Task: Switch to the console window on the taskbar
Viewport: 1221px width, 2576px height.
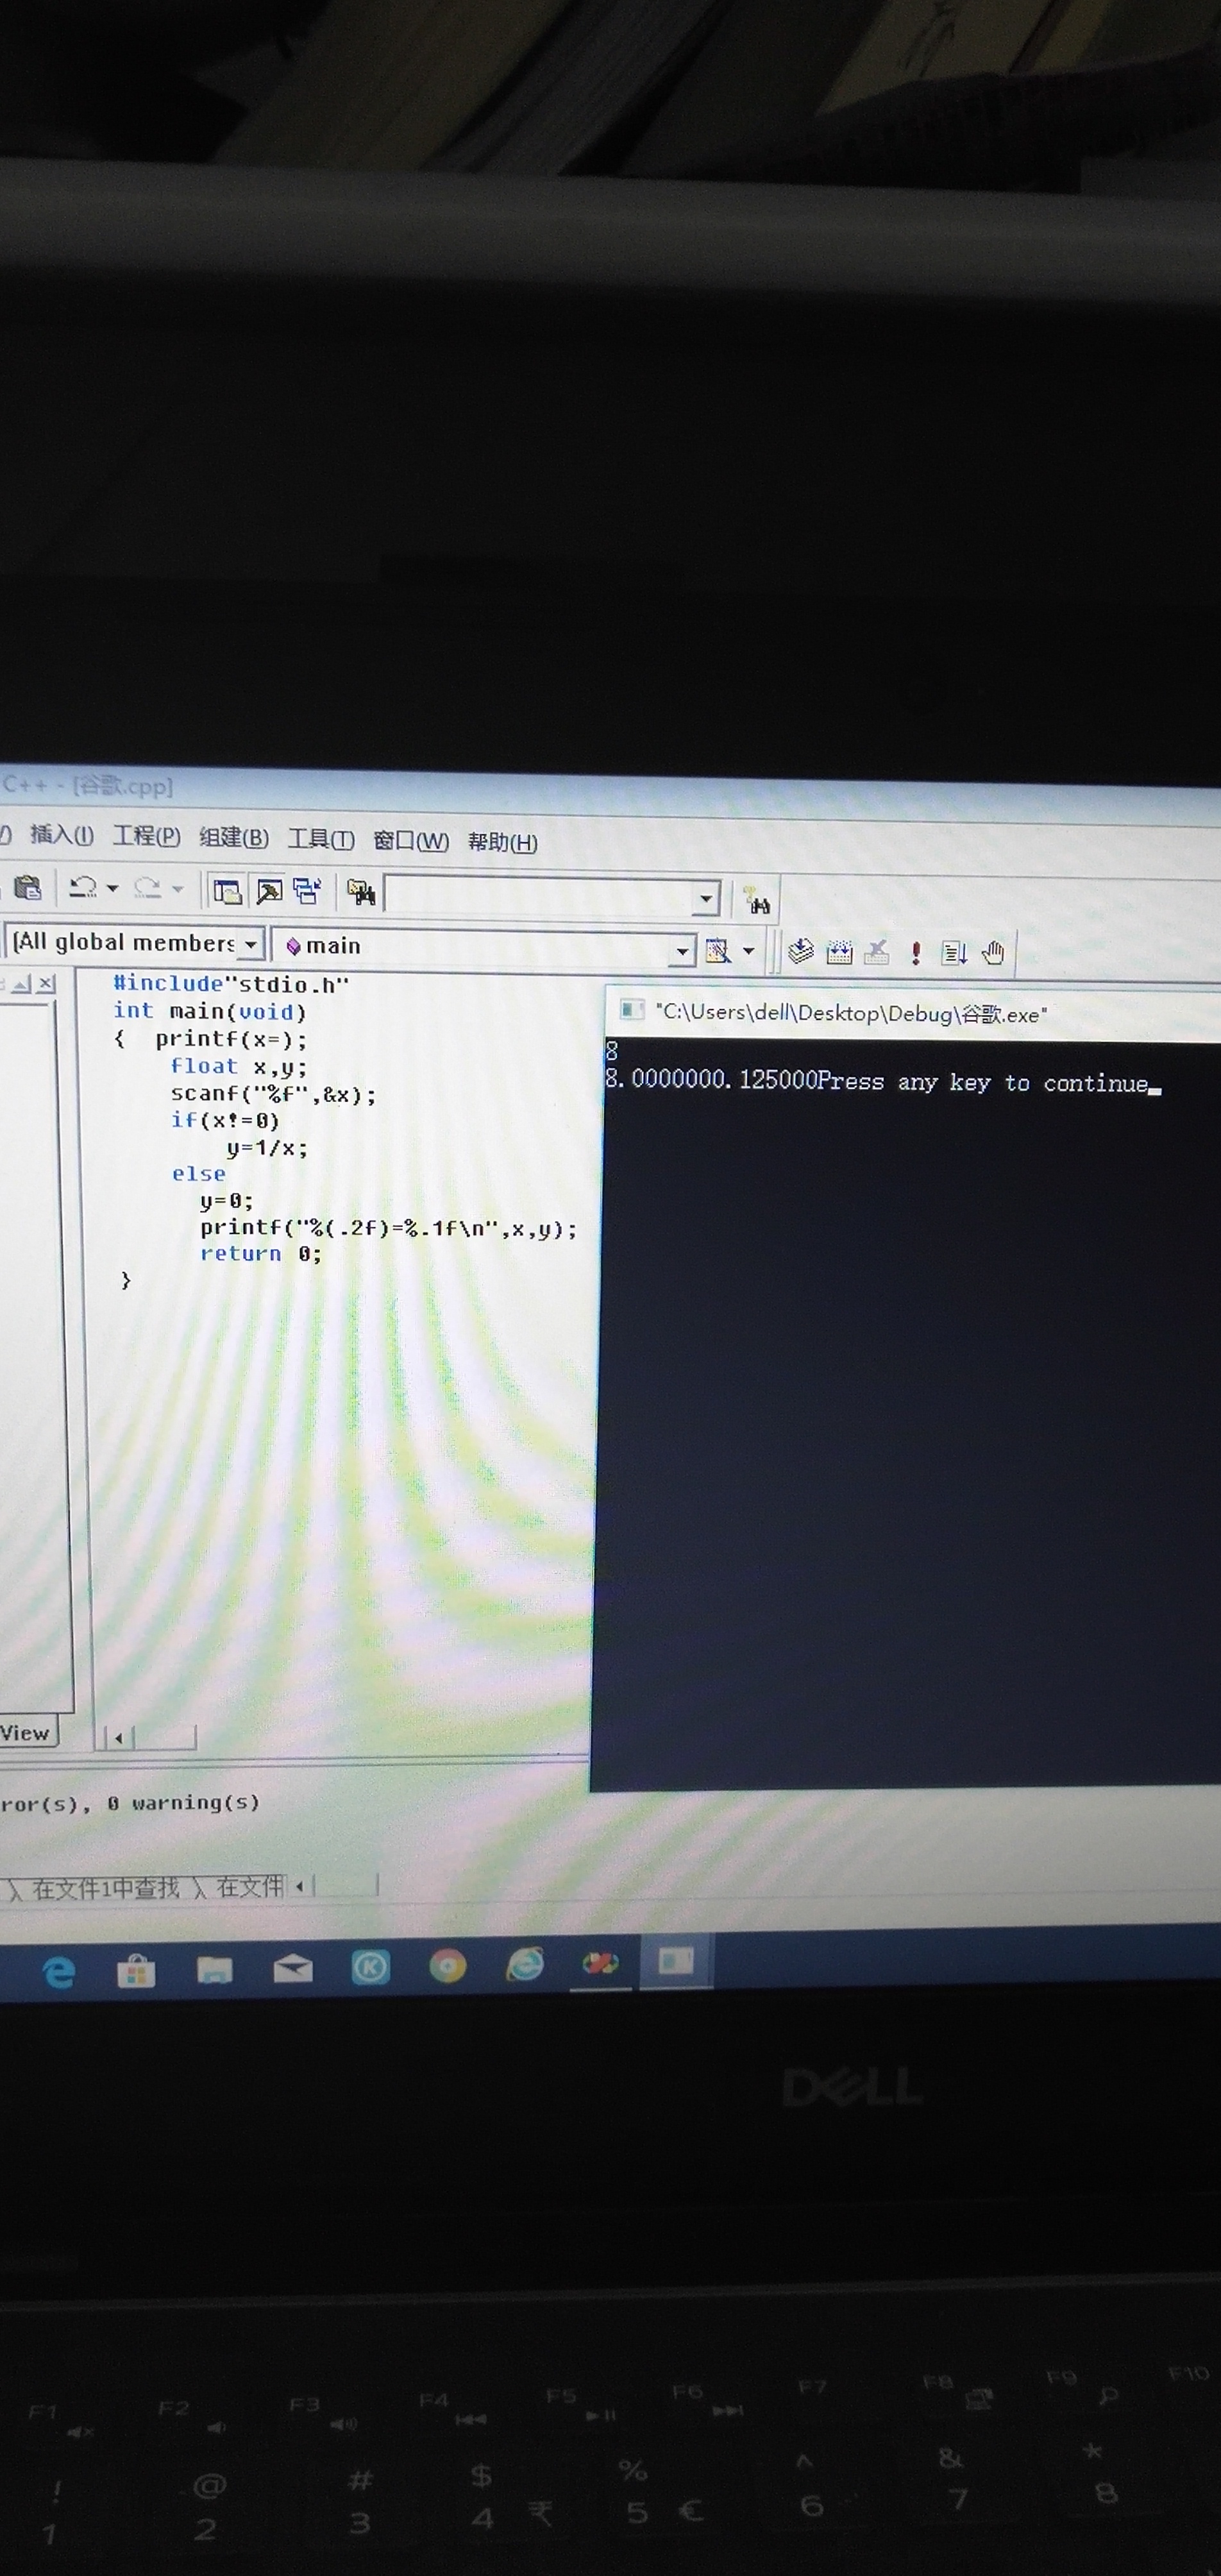Action: click(x=677, y=1962)
